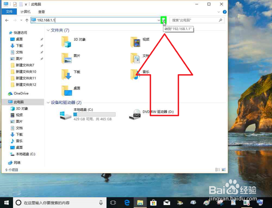Click the Cortana search box on taskbar
Image resolution: width=272 pixels, height=208 pixels.
click(60, 203)
